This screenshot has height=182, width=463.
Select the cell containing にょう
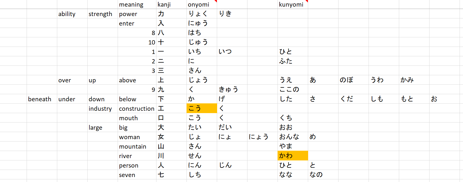click(262, 137)
